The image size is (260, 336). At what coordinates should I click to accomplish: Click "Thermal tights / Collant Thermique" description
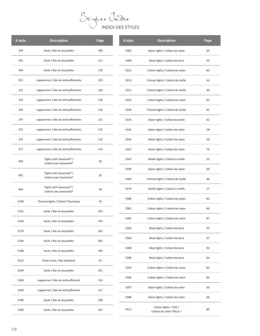pos(59,201)
